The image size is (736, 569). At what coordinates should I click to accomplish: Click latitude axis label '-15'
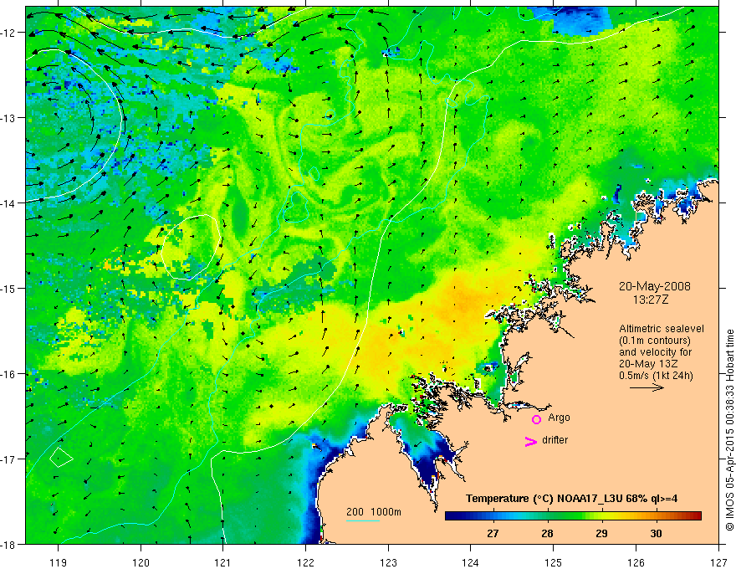pos(8,288)
